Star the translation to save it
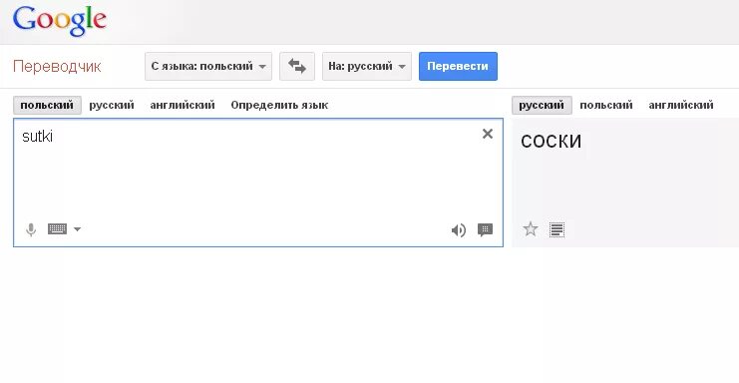739x383 pixels. point(531,229)
